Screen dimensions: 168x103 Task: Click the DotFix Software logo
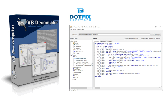(80, 14)
